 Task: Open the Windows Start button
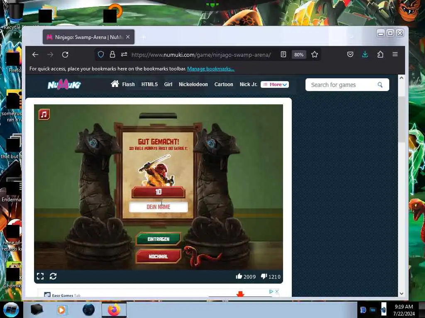coord(11,310)
